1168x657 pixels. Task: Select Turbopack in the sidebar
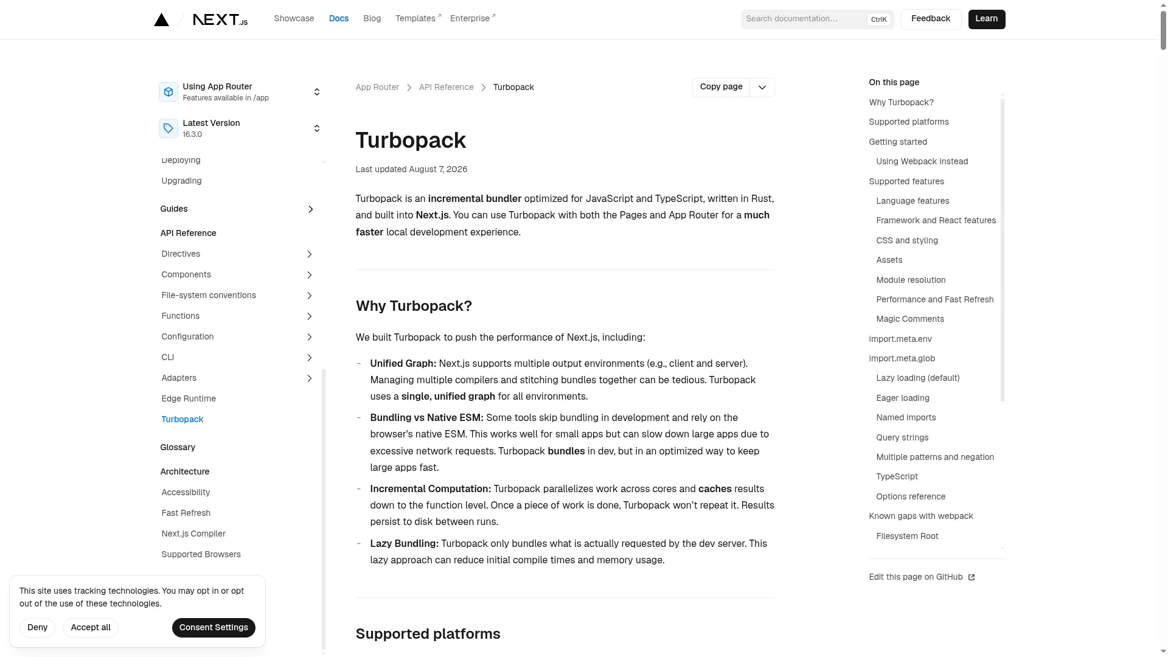pos(182,420)
